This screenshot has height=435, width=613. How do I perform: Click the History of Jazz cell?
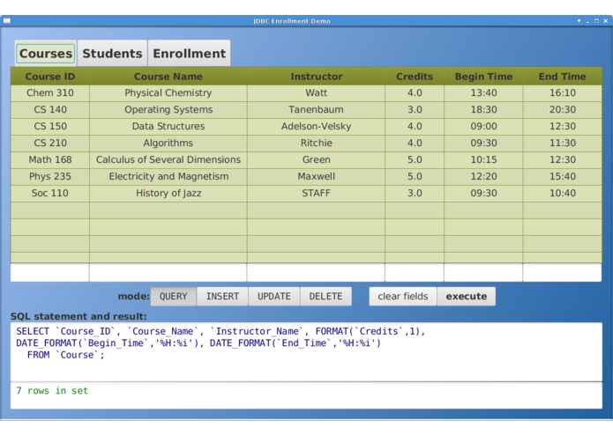coord(168,194)
